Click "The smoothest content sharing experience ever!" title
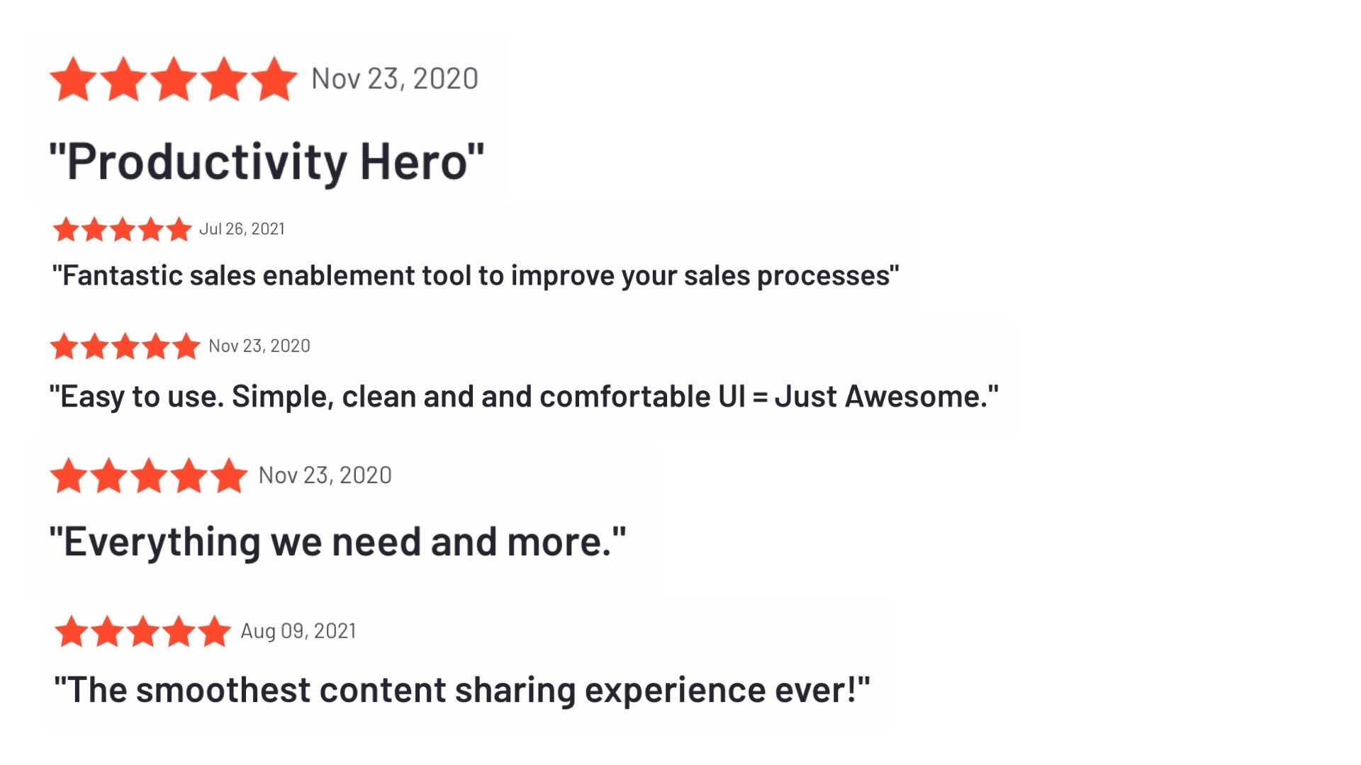The width and height of the screenshot is (1361, 765). [x=462, y=690]
